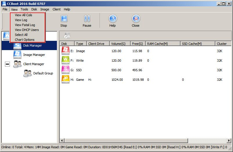Viewport: 233px width, 152px height.
Task: Sort by Volume(G) column header
Action: tap(120, 44)
